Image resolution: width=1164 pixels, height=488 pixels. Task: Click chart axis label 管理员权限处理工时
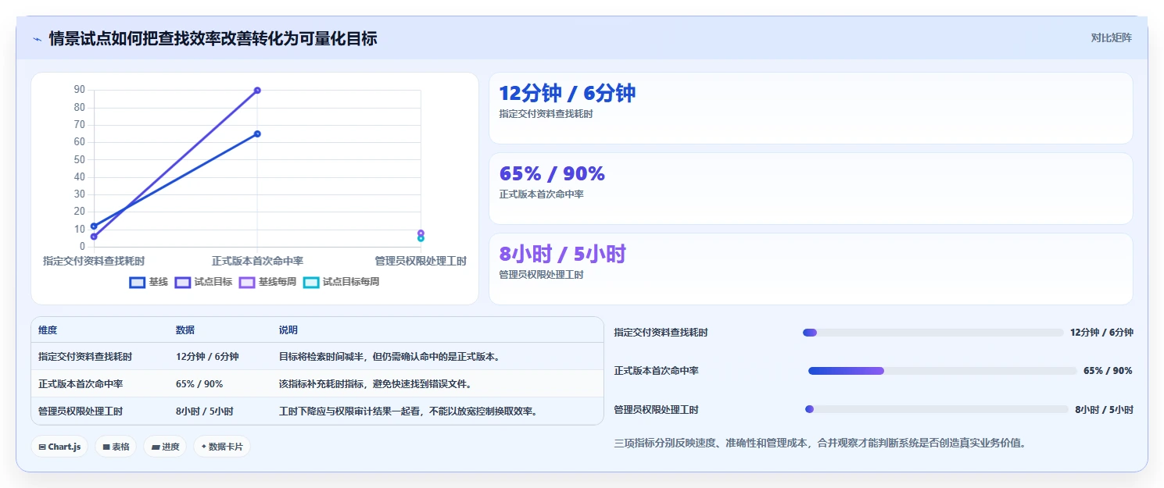coord(421,261)
